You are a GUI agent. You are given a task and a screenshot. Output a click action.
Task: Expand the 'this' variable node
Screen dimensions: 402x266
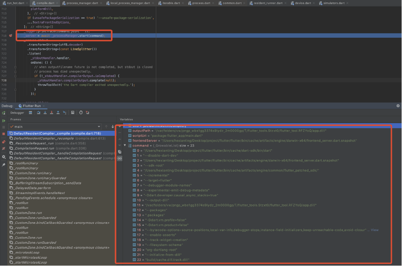coord(125,126)
